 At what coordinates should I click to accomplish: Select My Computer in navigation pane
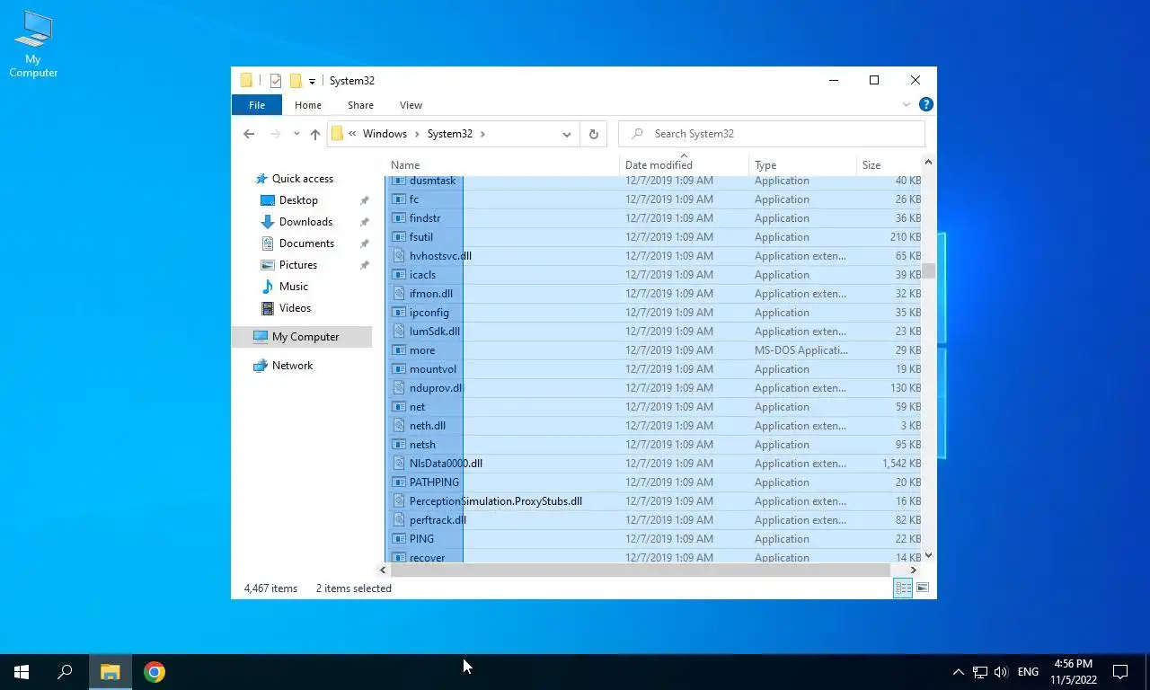[x=302, y=337]
